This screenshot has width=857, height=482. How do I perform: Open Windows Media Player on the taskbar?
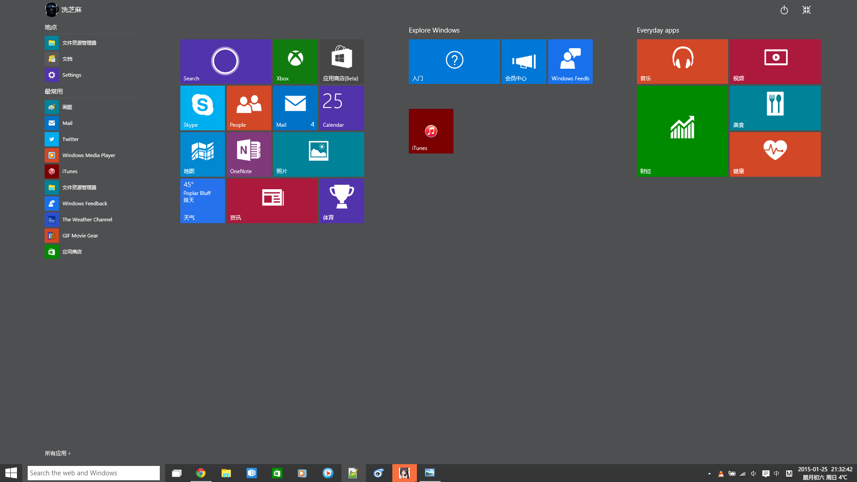point(302,473)
